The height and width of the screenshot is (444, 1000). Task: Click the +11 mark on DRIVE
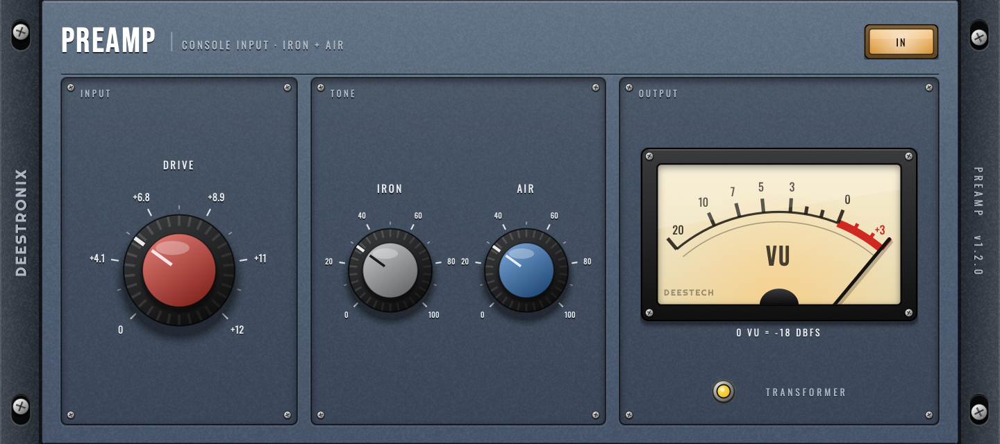click(x=260, y=259)
